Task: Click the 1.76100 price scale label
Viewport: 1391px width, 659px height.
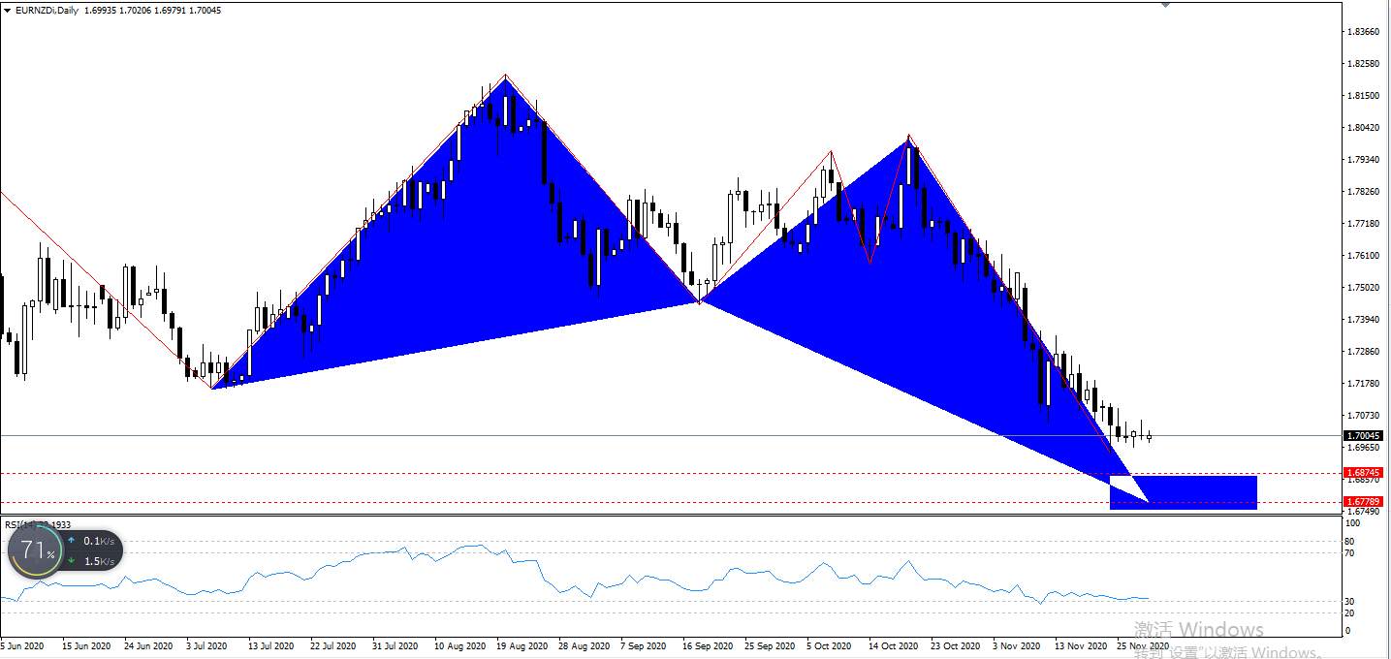Action: [x=1364, y=256]
